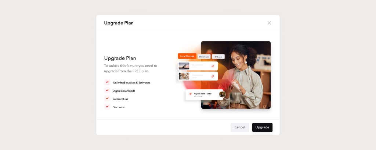
Task: Click the photo of woman holding tablet
Action: click(236, 75)
